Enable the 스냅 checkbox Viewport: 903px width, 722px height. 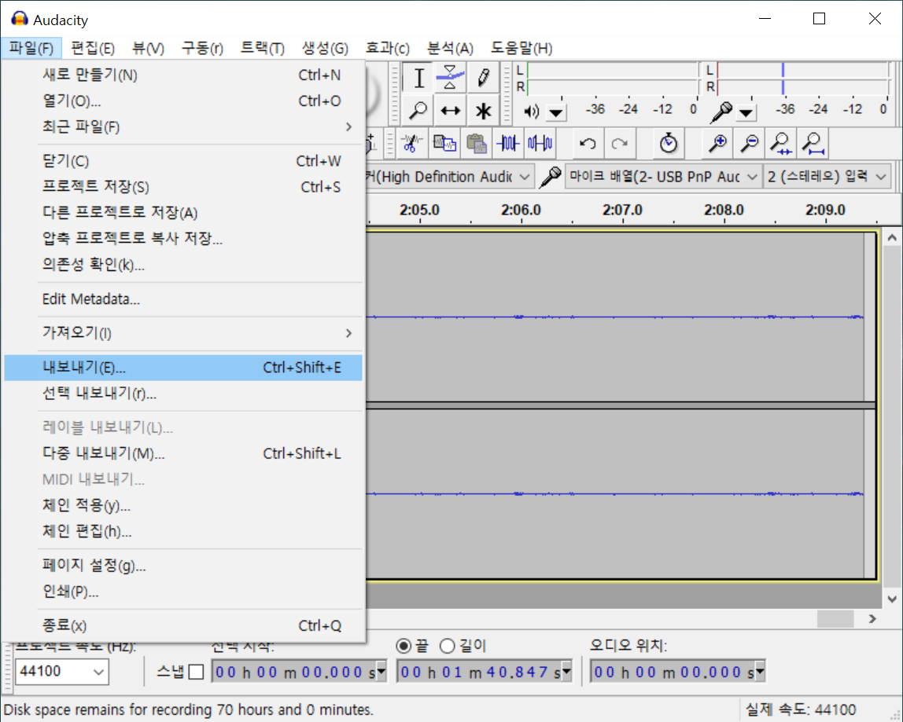pyautogui.click(x=196, y=672)
